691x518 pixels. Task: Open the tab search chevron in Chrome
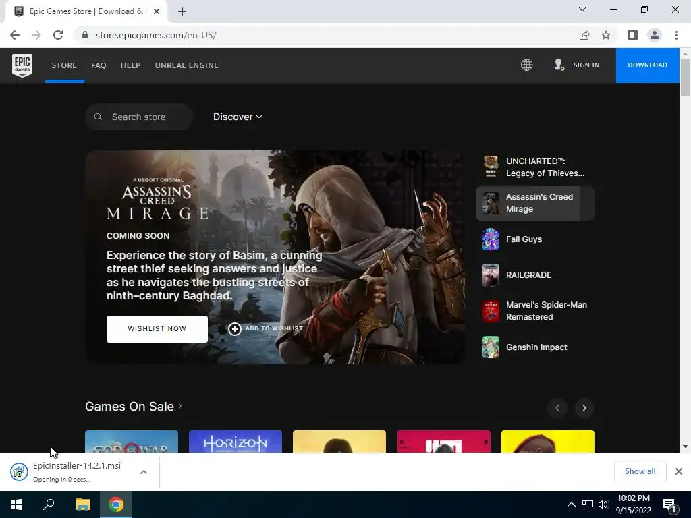pos(582,9)
